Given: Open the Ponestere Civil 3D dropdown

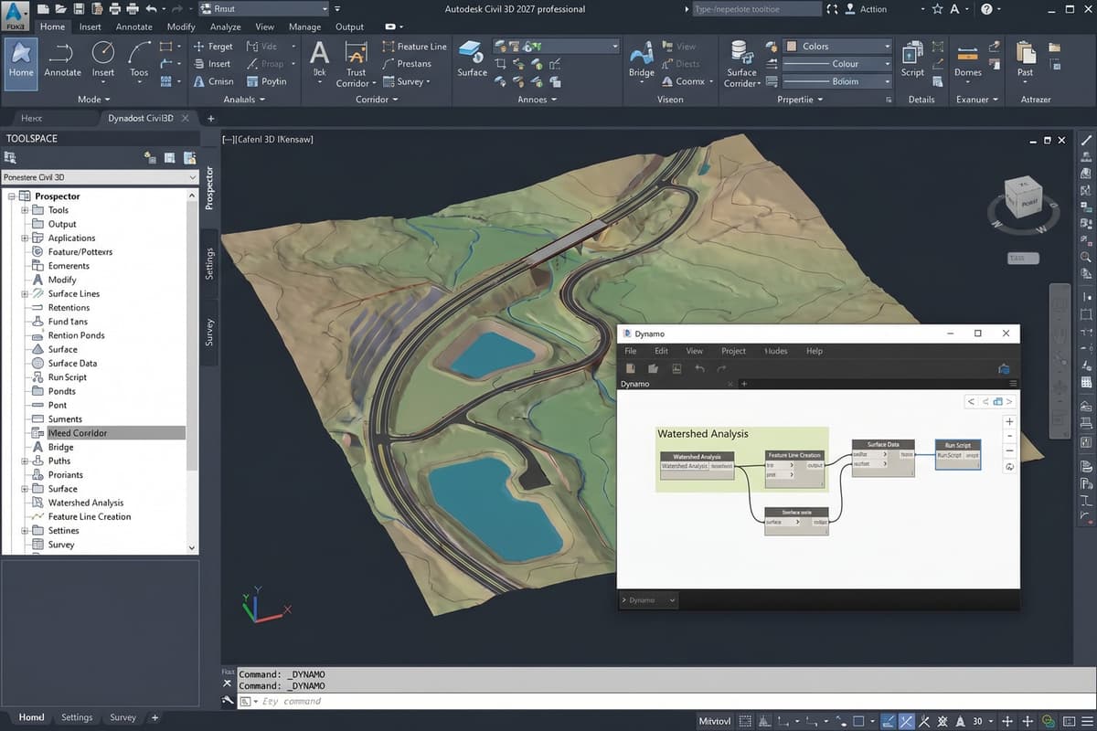Looking at the screenshot, I should pos(101,177).
